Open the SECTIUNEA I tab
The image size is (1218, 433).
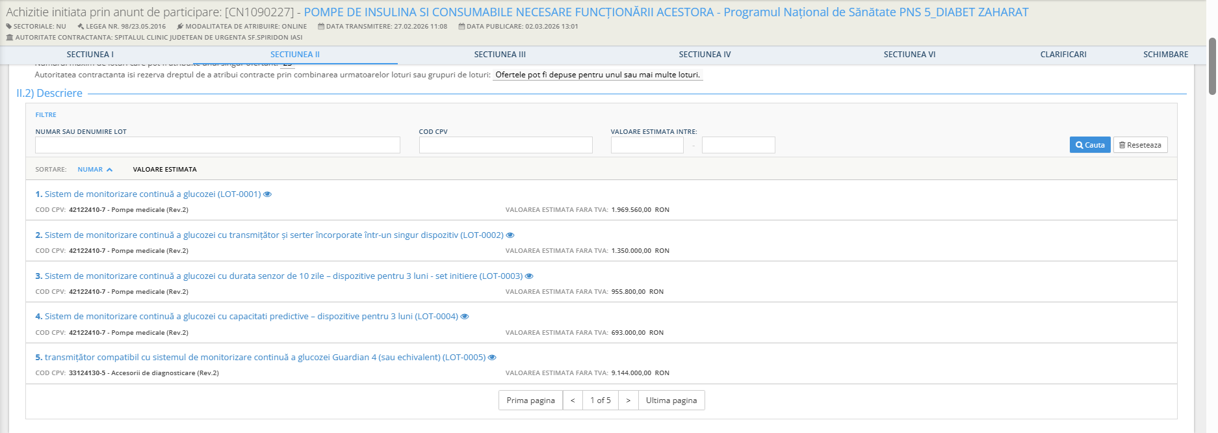coord(90,55)
